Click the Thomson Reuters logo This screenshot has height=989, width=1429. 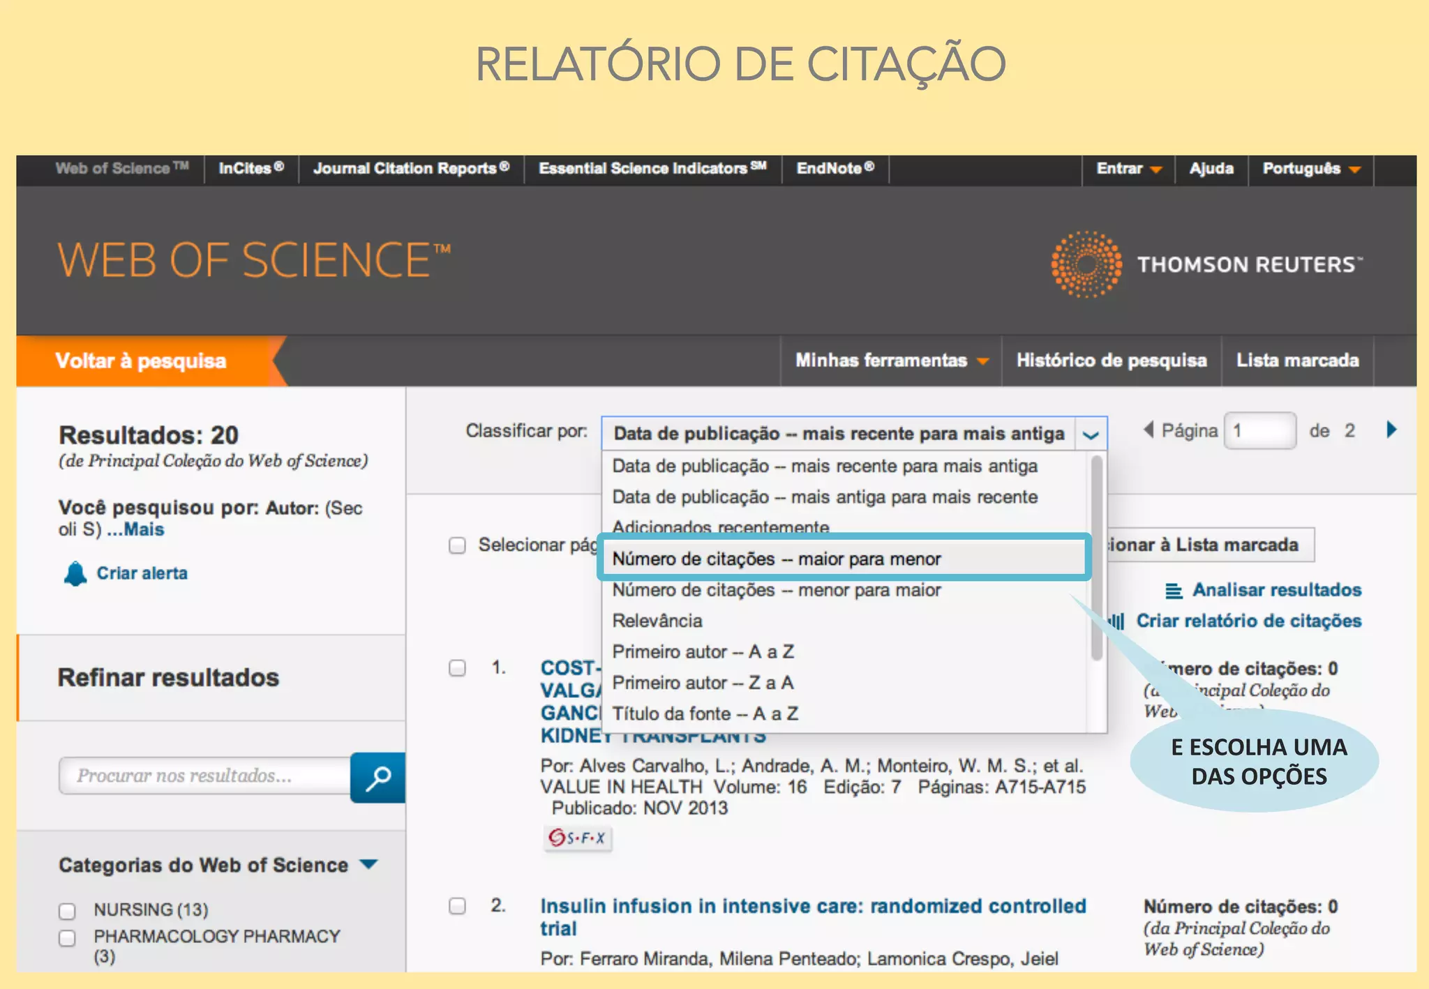tap(1206, 264)
